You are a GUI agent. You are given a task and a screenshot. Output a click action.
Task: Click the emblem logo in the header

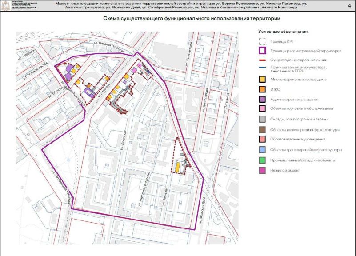point(4,5)
